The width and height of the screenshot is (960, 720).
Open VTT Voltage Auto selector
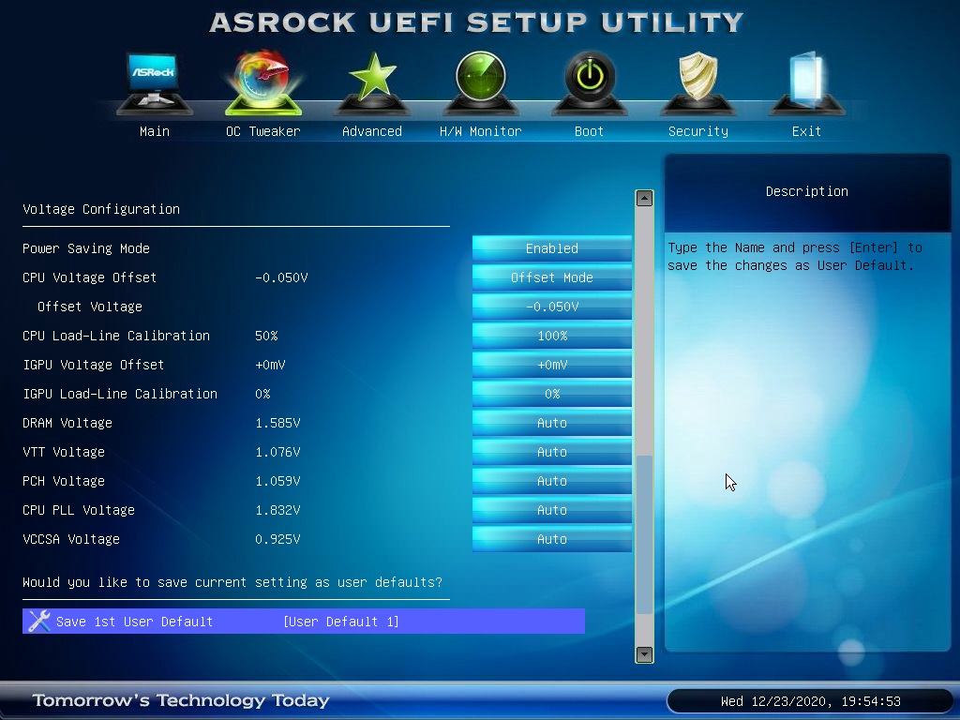(551, 452)
